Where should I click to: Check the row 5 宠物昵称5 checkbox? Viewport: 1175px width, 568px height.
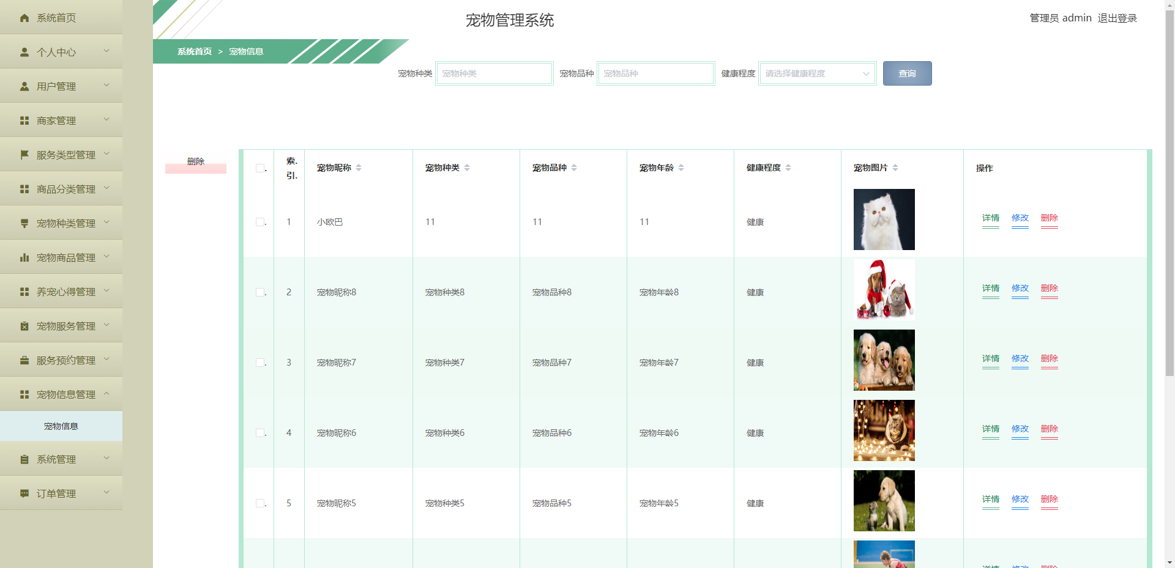tap(260, 503)
